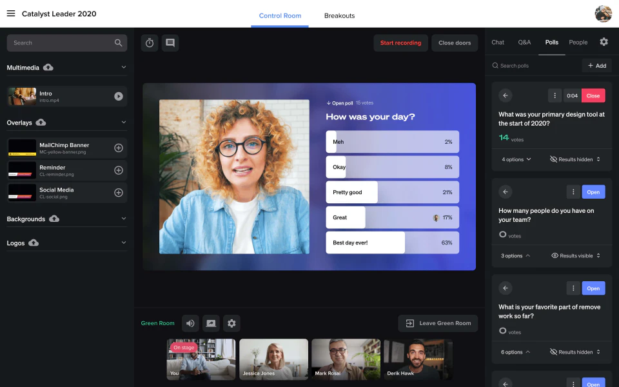Select Jessica Jones's video thumbnail
This screenshot has height=387, width=619.
coord(273,359)
